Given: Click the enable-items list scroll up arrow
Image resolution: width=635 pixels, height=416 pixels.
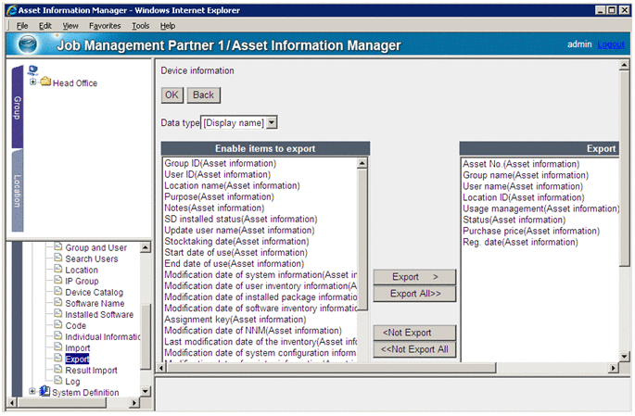Looking at the screenshot, I should pyautogui.click(x=362, y=163).
